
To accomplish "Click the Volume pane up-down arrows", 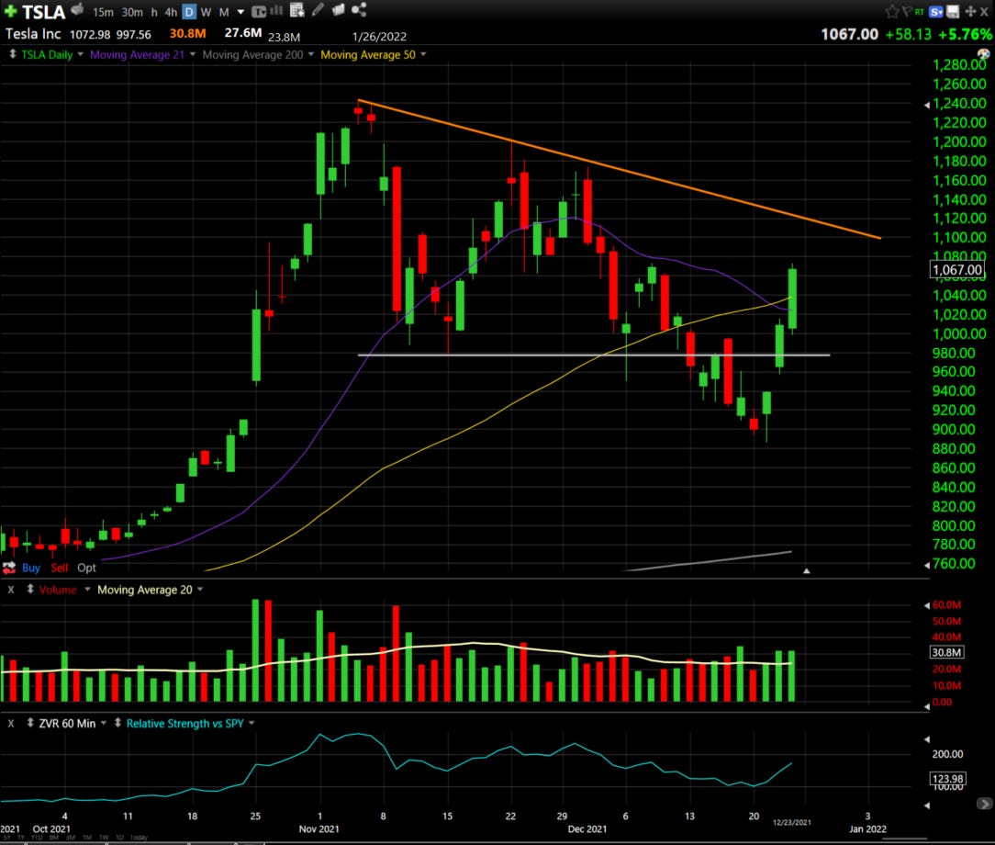I will point(29,589).
